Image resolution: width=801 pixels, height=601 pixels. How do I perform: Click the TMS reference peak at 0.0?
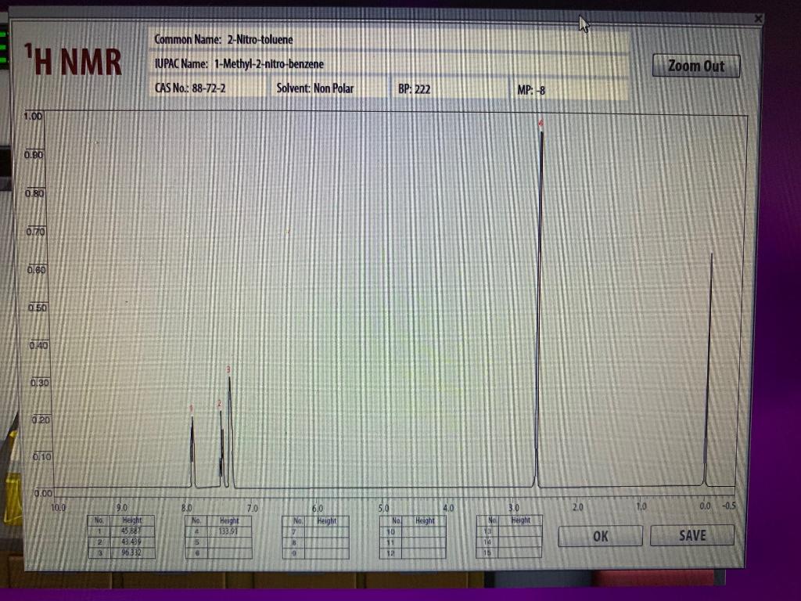point(708,368)
